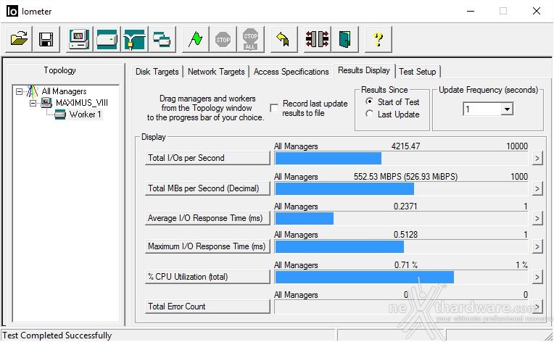The image size is (554, 342).
Task: Open chart arrow for Average I/O Response Time
Action: click(537, 219)
